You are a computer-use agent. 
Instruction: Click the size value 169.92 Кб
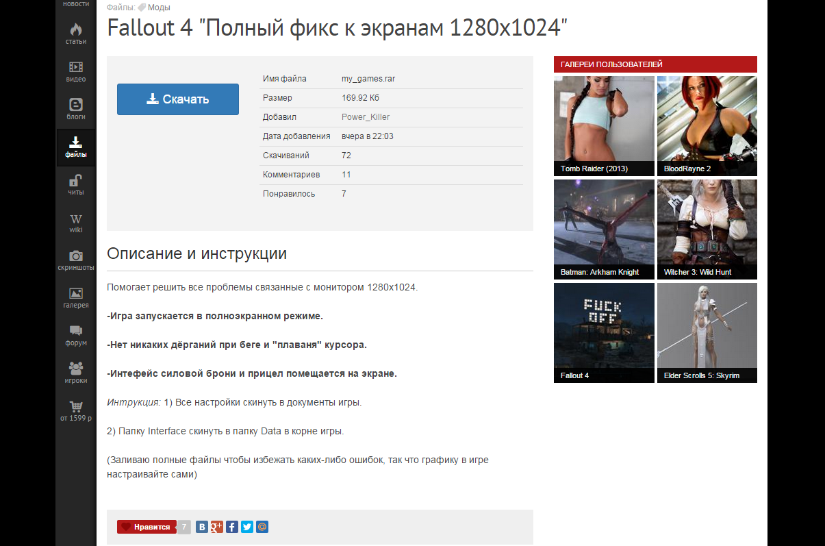[x=361, y=98]
